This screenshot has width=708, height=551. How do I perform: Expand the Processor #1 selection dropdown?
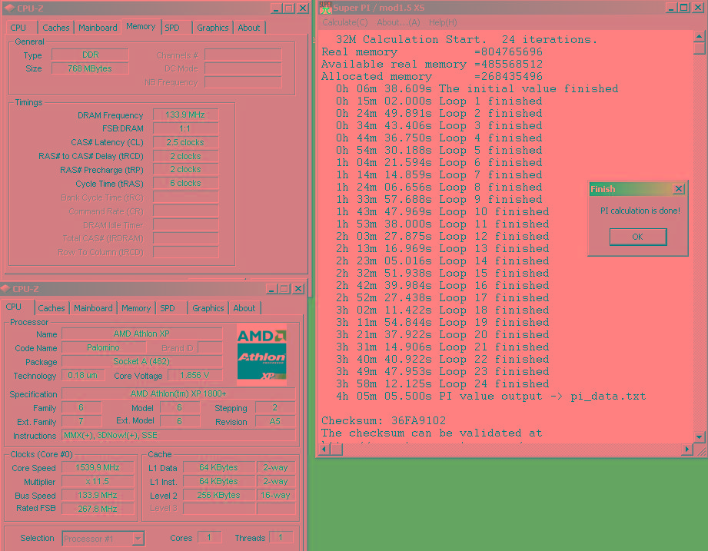pos(138,539)
